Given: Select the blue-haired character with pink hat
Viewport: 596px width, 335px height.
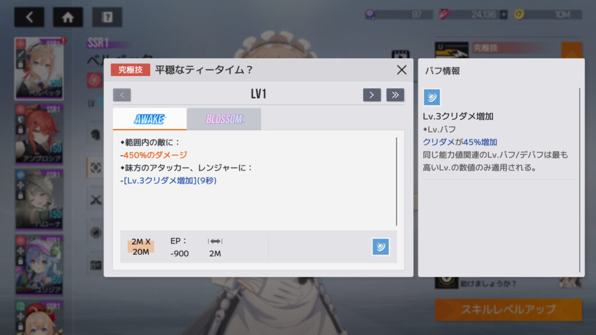Looking at the screenshot, I should [39, 265].
